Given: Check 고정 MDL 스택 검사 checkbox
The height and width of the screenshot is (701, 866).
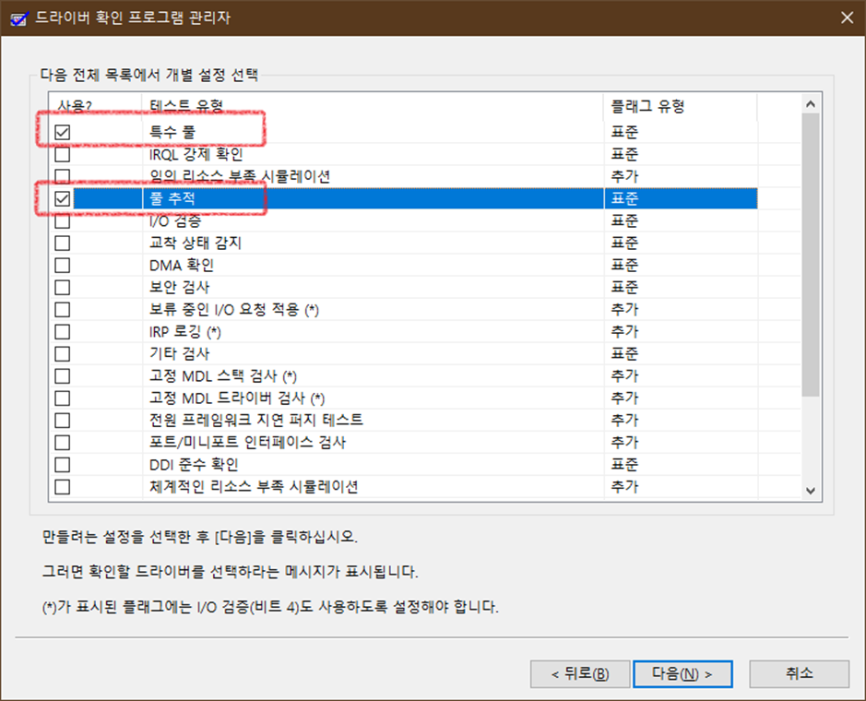Looking at the screenshot, I should (x=63, y=376).
